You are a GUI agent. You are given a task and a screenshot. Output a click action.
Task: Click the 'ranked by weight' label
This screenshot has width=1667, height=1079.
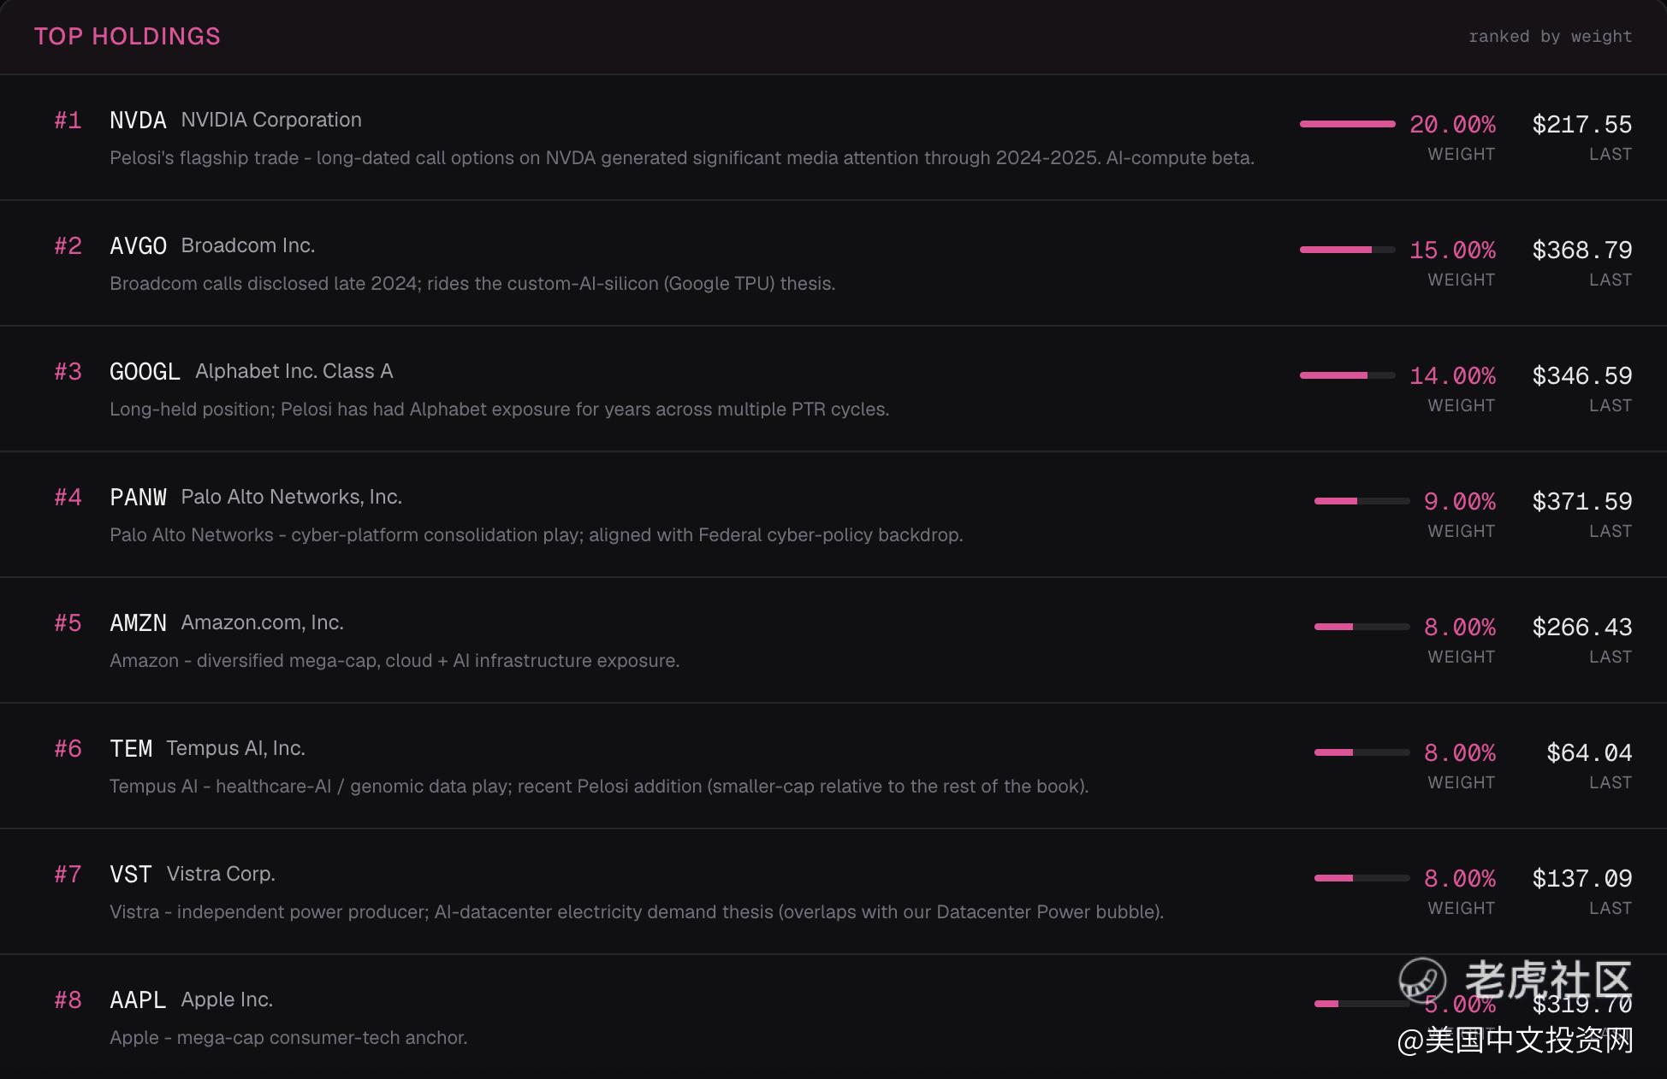coord(1550,36)
